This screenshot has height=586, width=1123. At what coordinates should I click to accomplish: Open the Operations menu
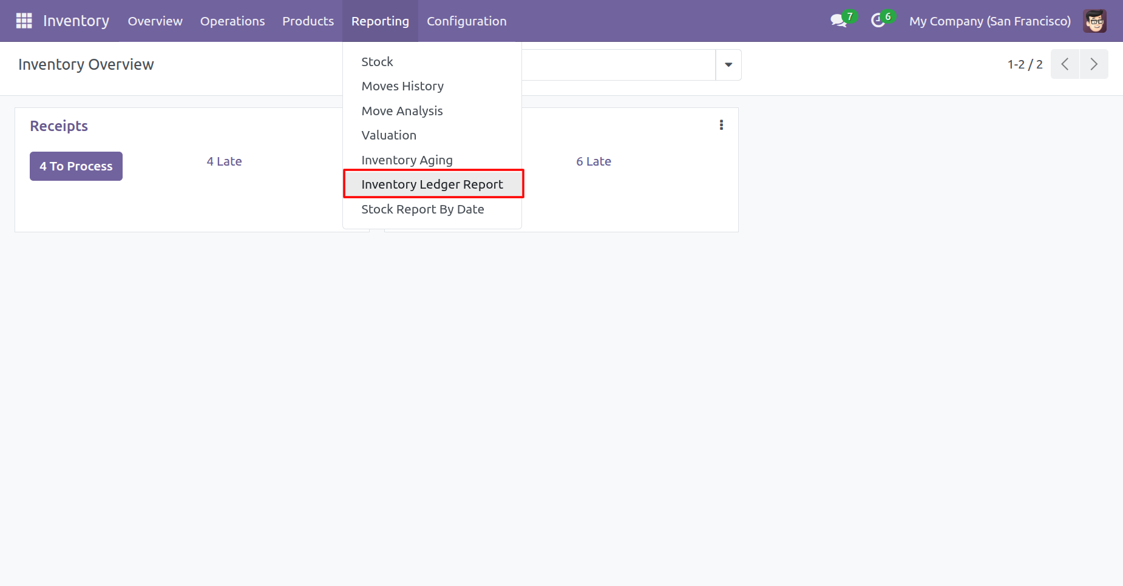[x=232, y=21]
